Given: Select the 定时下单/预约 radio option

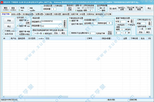Looking at the screenshot, I should (x=70, y=24).
